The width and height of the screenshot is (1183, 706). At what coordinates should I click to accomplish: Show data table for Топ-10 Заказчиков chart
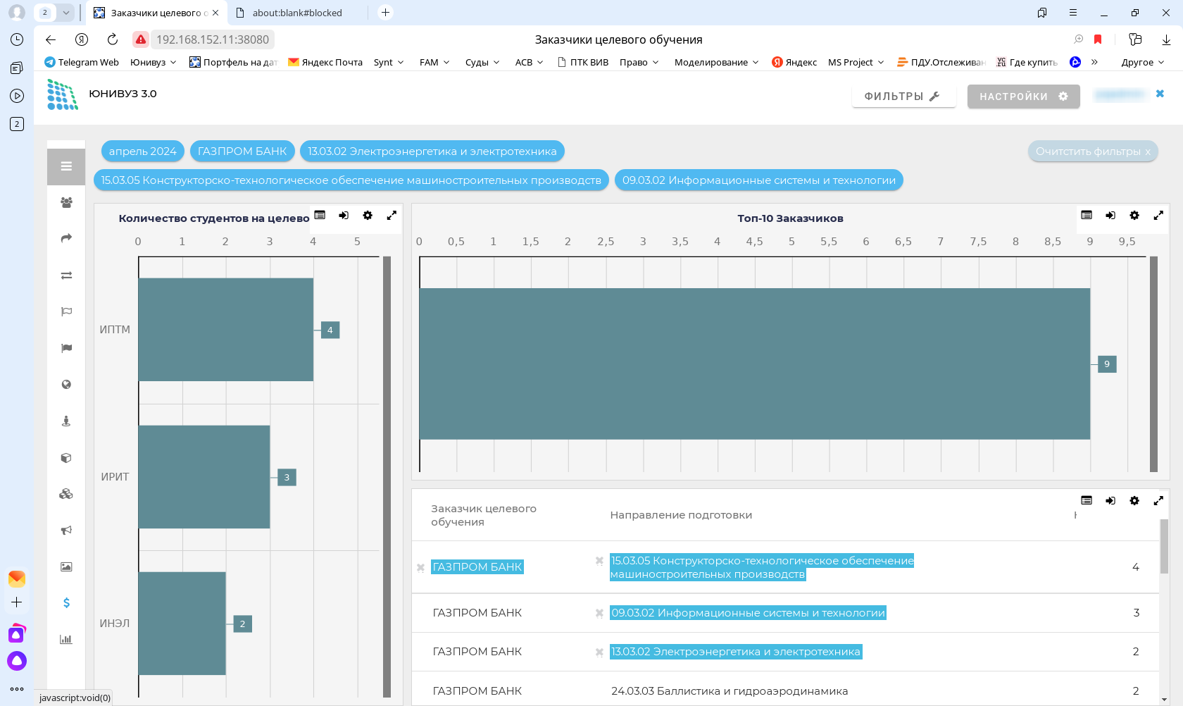pyautogui.click(x=1087, y=216)
